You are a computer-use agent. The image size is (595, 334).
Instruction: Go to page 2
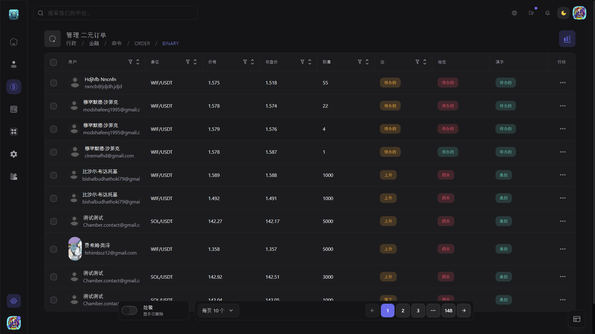[403, 310]
